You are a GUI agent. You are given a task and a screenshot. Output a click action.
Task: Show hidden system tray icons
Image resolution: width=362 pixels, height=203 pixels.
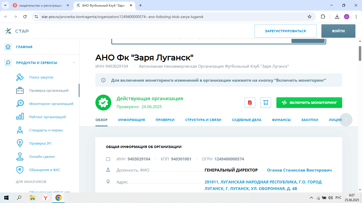pos(311,198)
